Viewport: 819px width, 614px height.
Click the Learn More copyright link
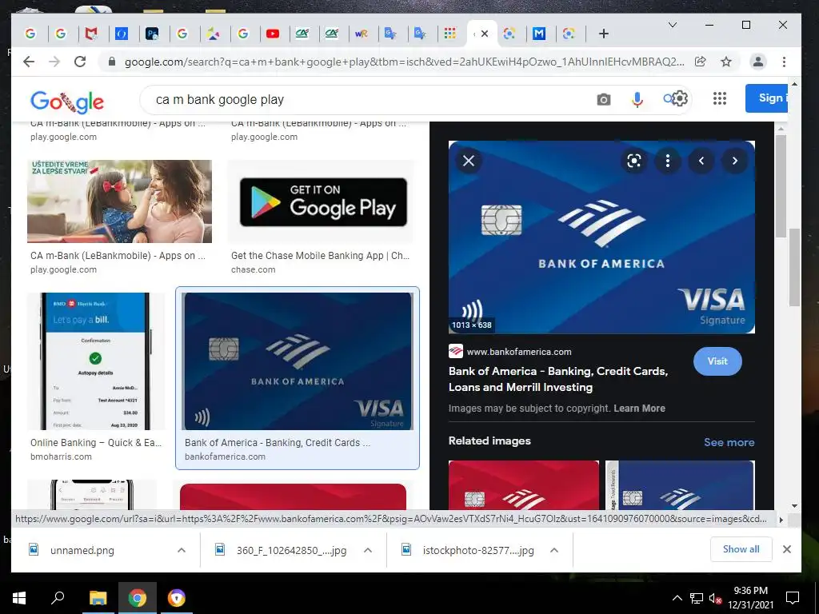click(x=639, y=409)
